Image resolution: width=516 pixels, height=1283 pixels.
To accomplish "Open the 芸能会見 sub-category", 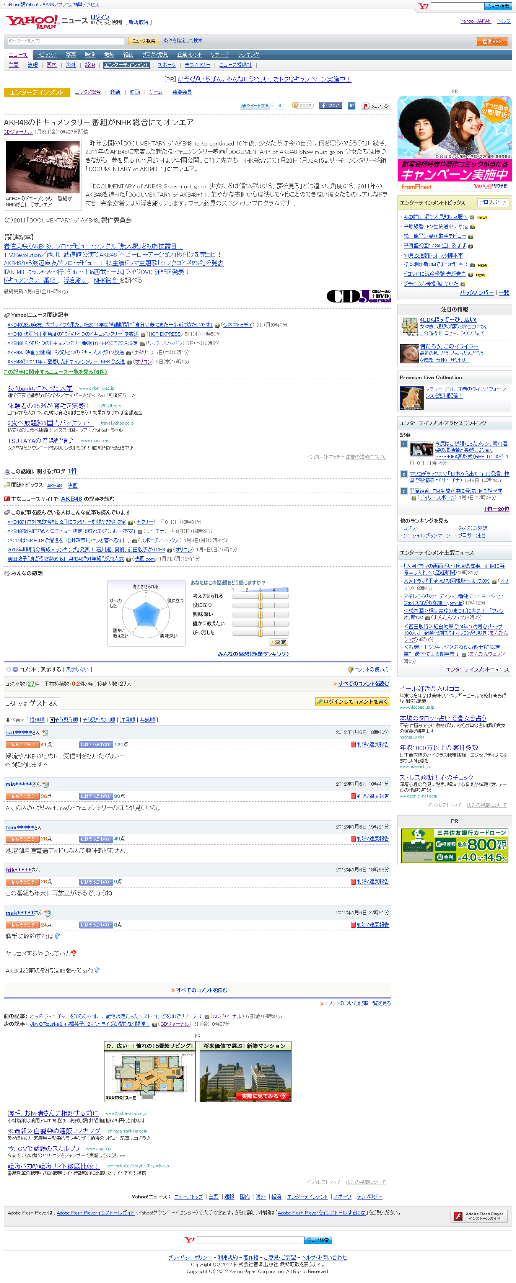I will (182, 92).
